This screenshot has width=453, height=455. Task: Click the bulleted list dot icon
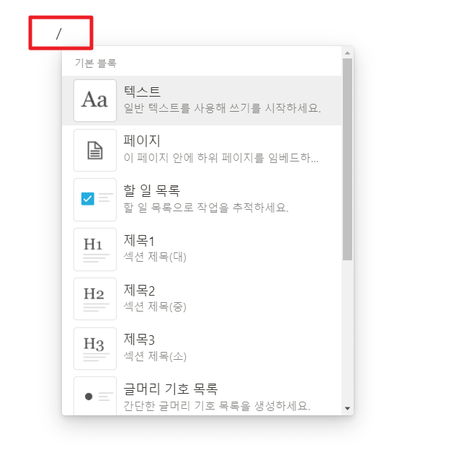(95, 396)
